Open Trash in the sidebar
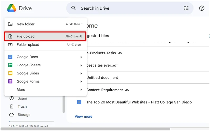 click(22, 106)
